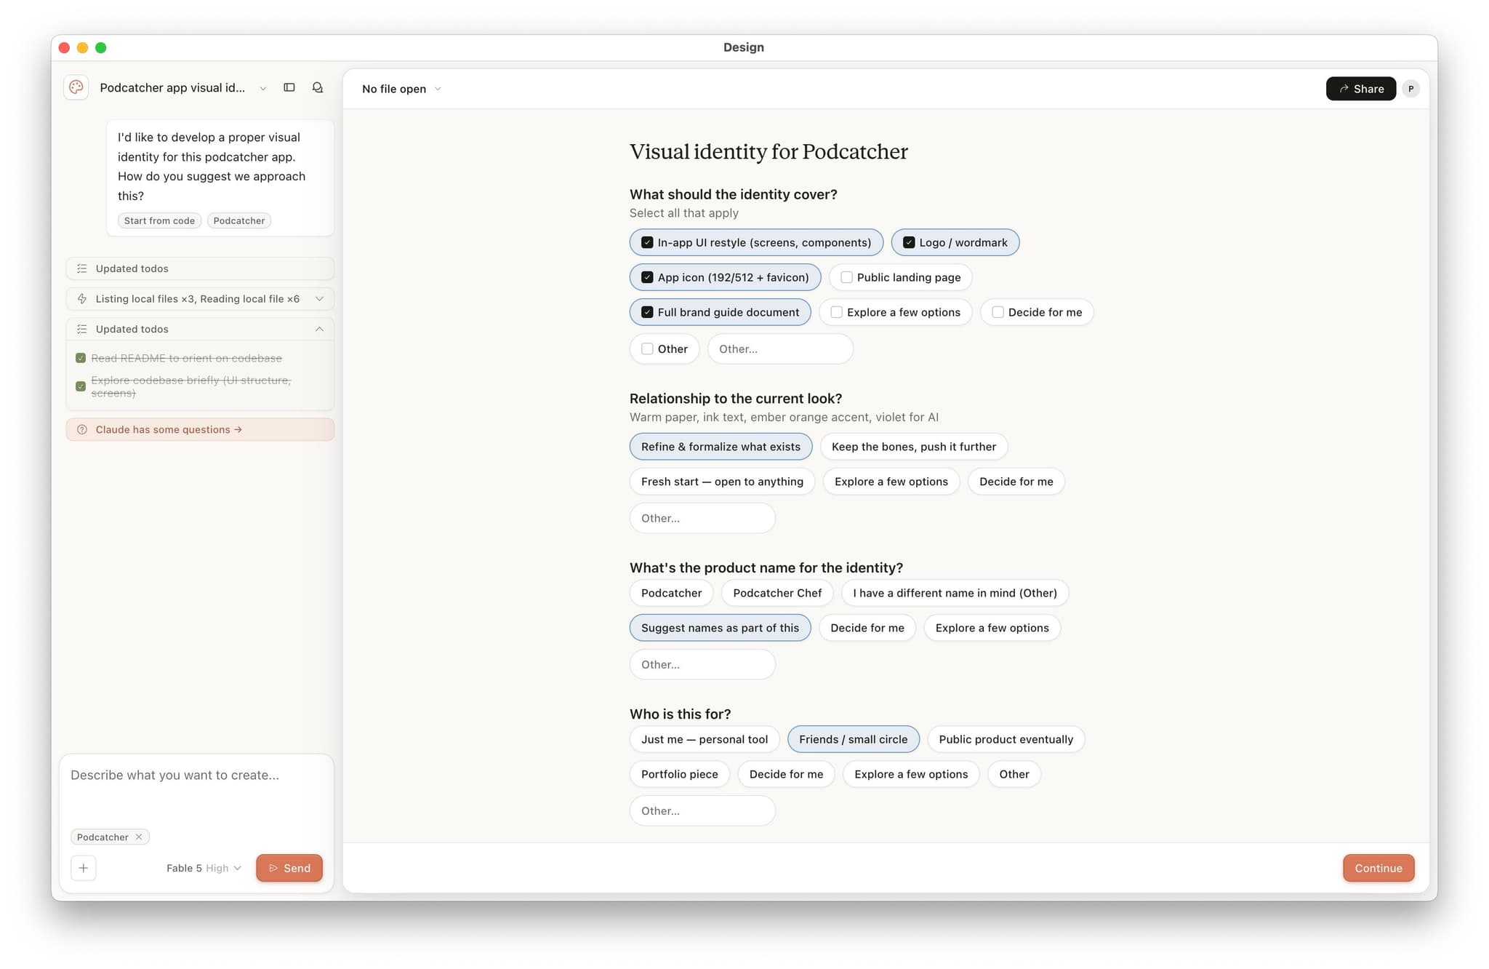Choose Explore a few options for current look
1489x969 pixels.
pyautogui.click(x=891, y=482)
